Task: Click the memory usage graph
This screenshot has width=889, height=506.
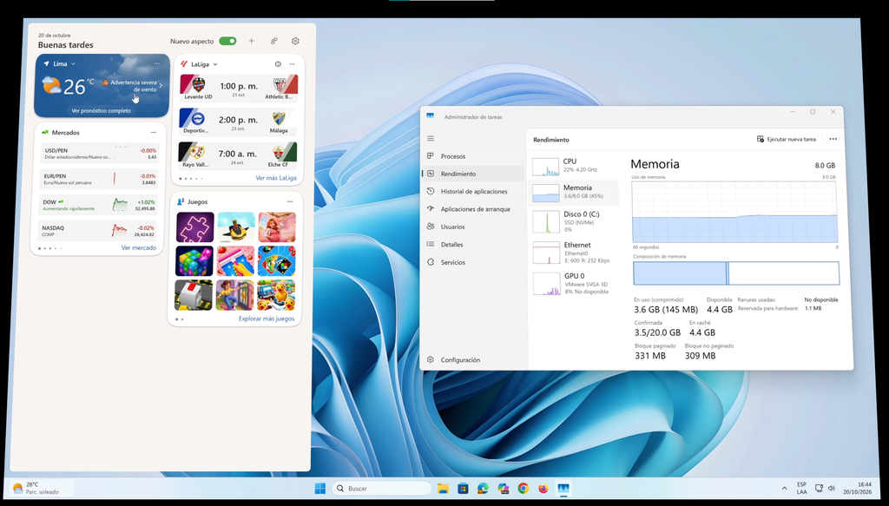Action: 734,212
